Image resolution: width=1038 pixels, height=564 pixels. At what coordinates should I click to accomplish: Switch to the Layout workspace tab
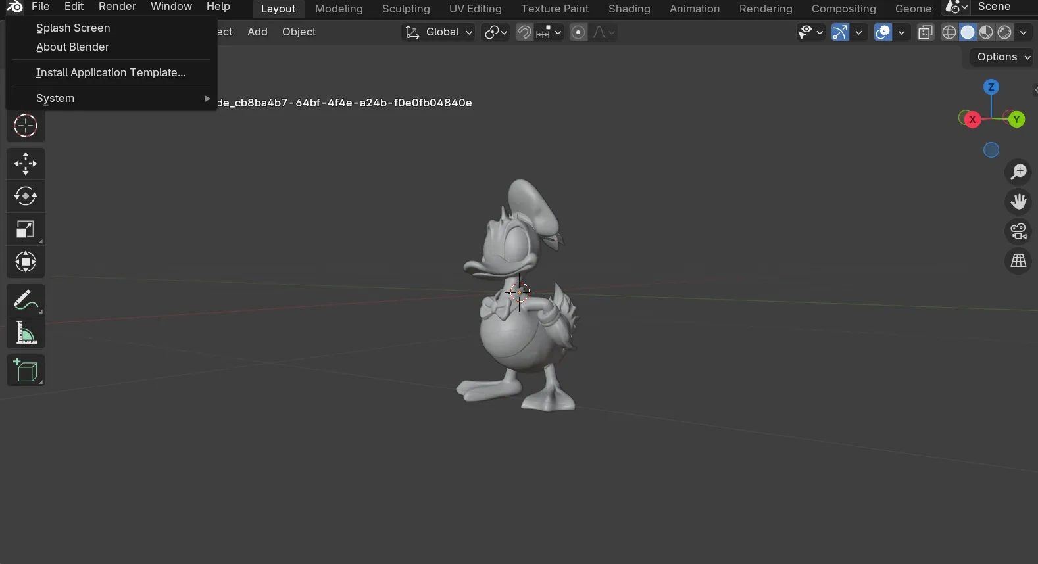click(x=278, y=9)
